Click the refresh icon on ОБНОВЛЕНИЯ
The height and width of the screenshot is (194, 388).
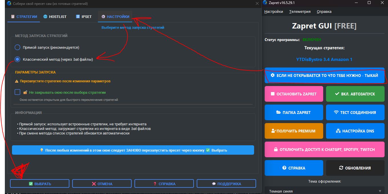[x=341, y=168]
